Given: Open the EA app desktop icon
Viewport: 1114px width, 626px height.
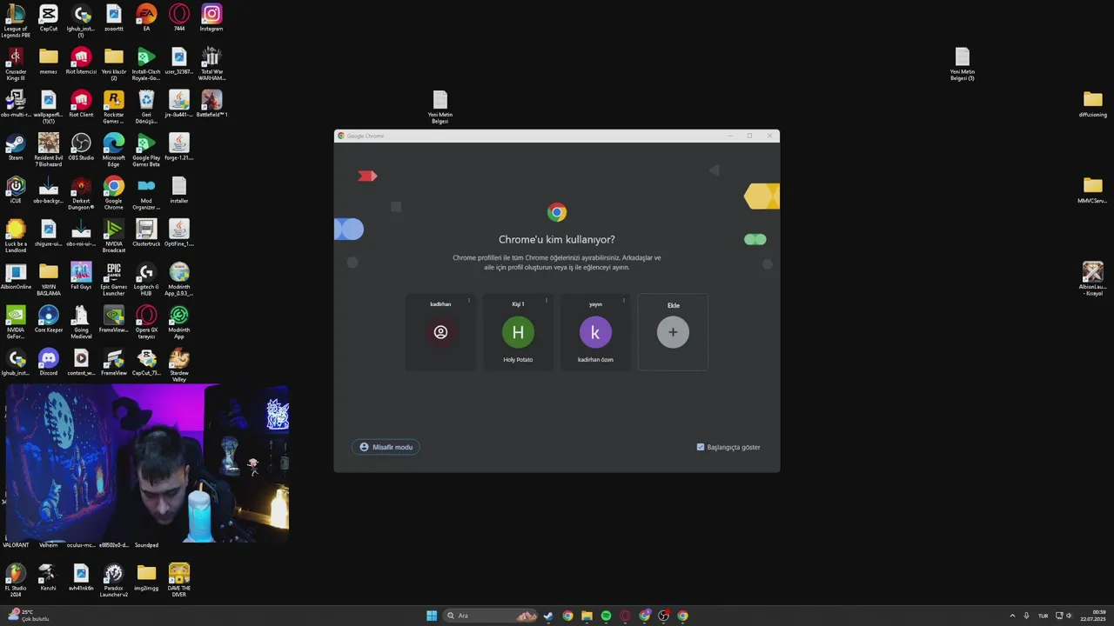Looking at the screenshot, I should click(146, 18).
